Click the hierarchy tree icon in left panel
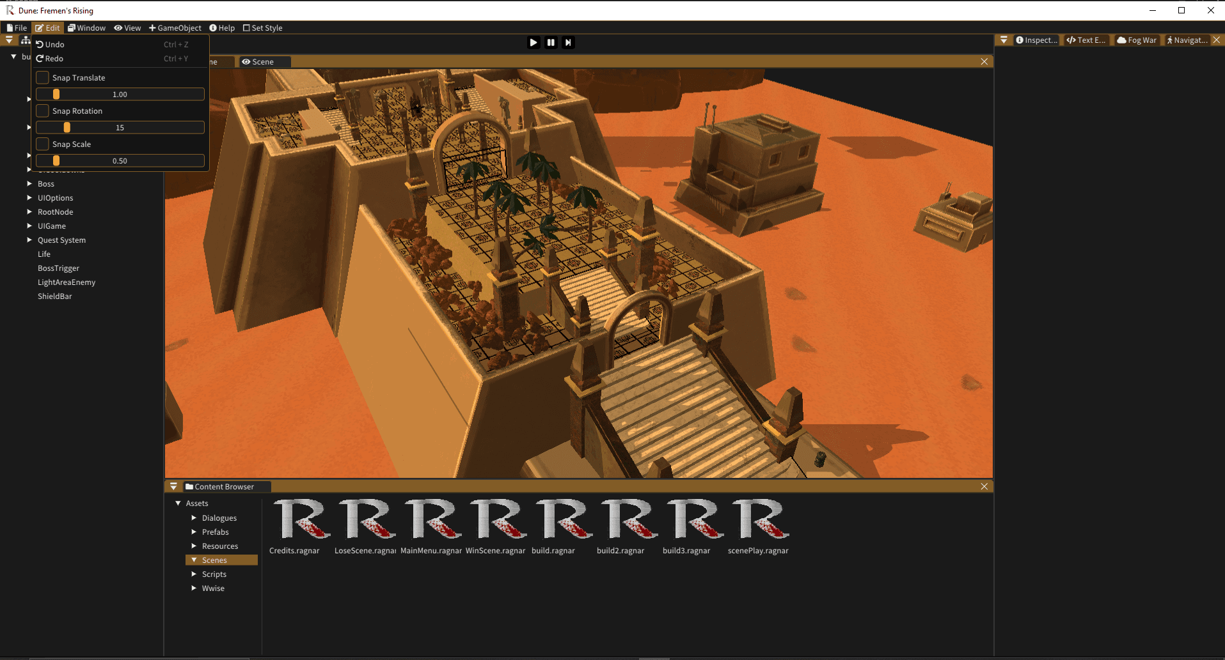The image size is (1225, 660). tap(26, 40)
